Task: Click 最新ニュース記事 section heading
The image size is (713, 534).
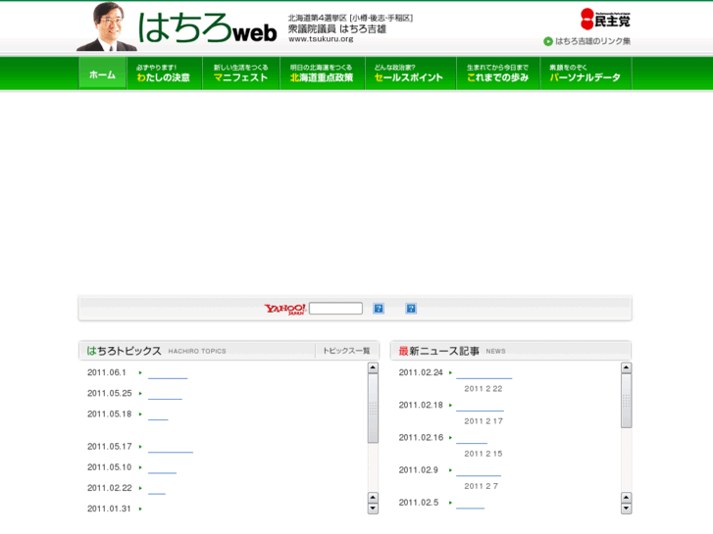Action: (438, 351)
